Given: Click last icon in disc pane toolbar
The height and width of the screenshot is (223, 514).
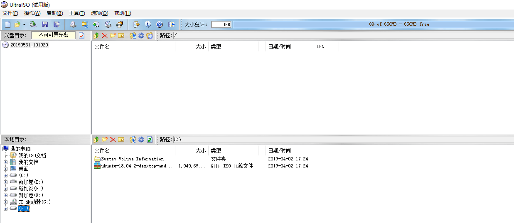Looking at the screenshot, I should [x=150, y=36].
